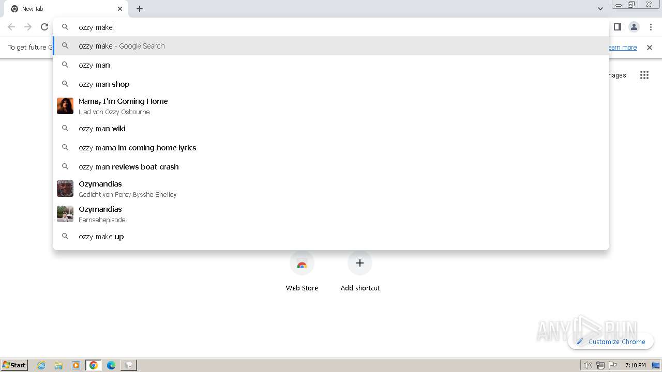Click the Add shortcut plus button
This screenshot has height=372, width=662.
(360, 263)
